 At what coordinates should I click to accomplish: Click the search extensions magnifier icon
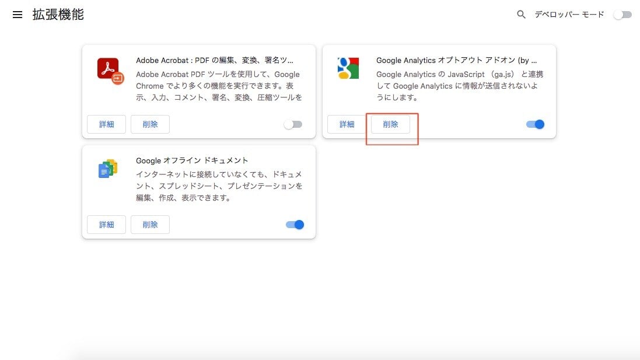coord(521,15)
